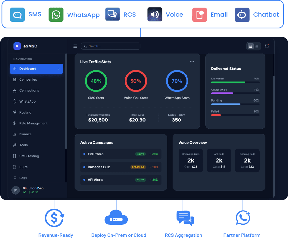Click the user avatar icon

16,190
